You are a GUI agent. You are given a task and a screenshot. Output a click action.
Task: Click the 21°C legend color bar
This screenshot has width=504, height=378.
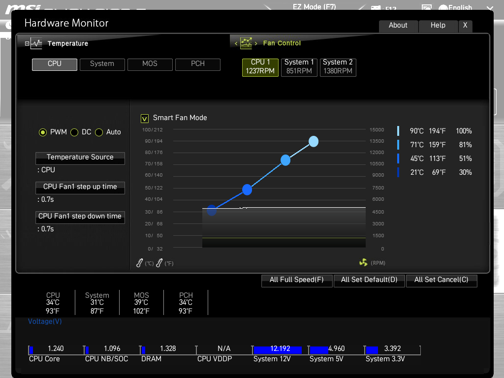(x=398, y=172)
